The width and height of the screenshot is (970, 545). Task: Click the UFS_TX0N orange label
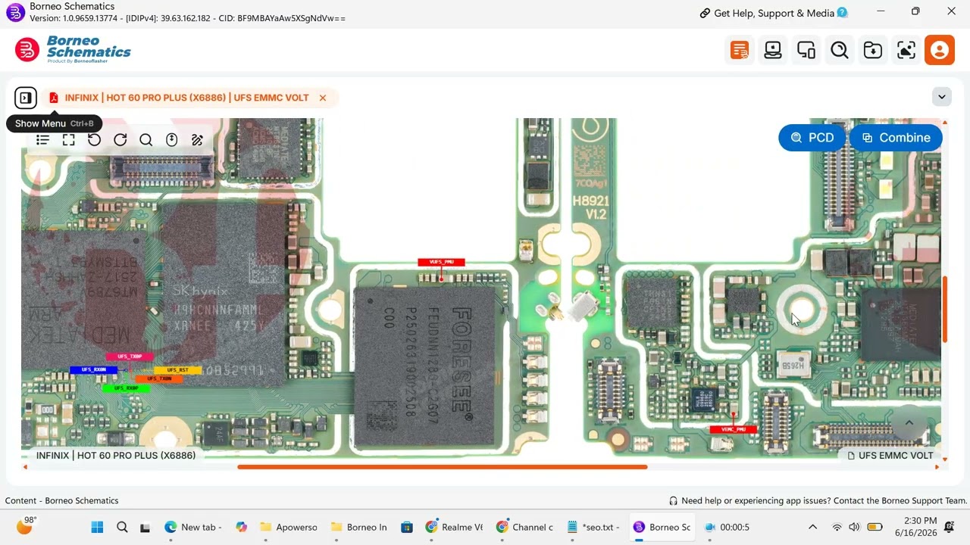(158, 378)
